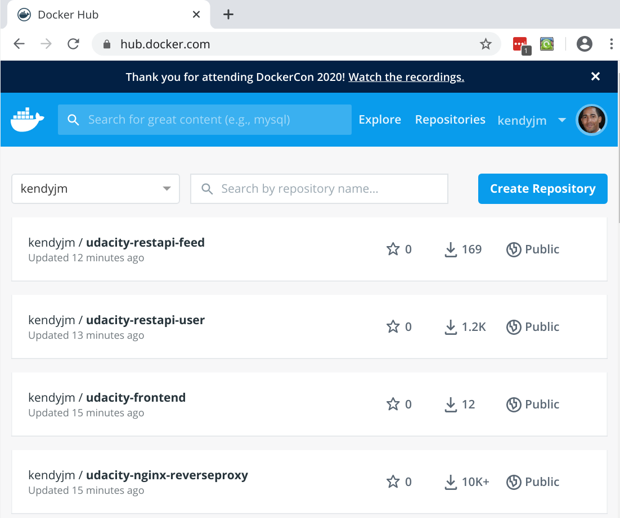Screen dimensions: 620x518
Task: Open a new browser tab
Action: (x=228, y=15)
